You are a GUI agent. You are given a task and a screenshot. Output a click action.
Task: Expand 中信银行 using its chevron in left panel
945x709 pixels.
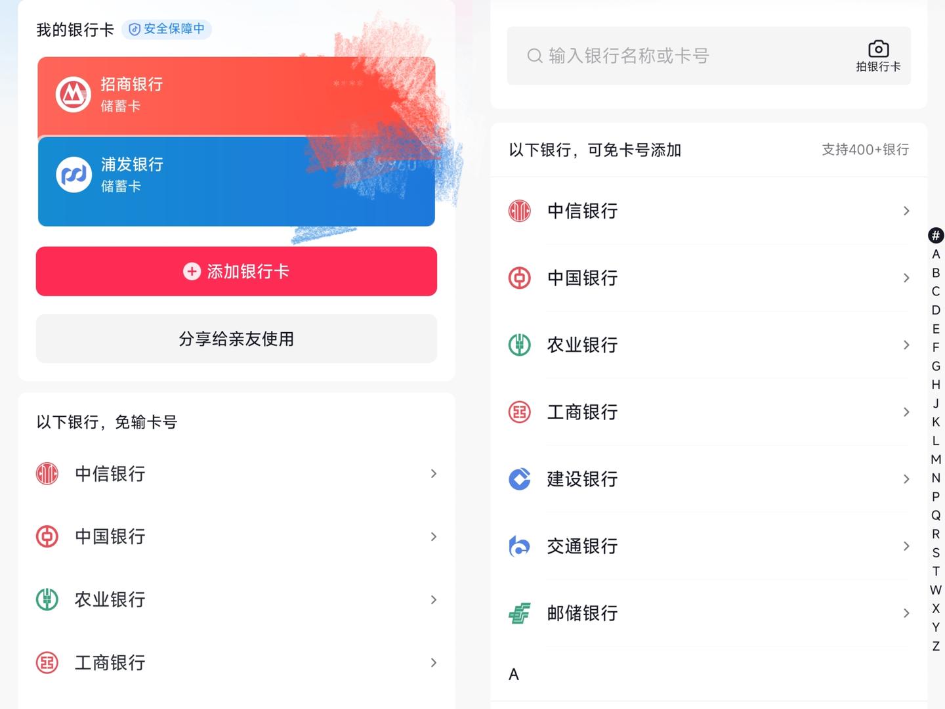(434, 473)
